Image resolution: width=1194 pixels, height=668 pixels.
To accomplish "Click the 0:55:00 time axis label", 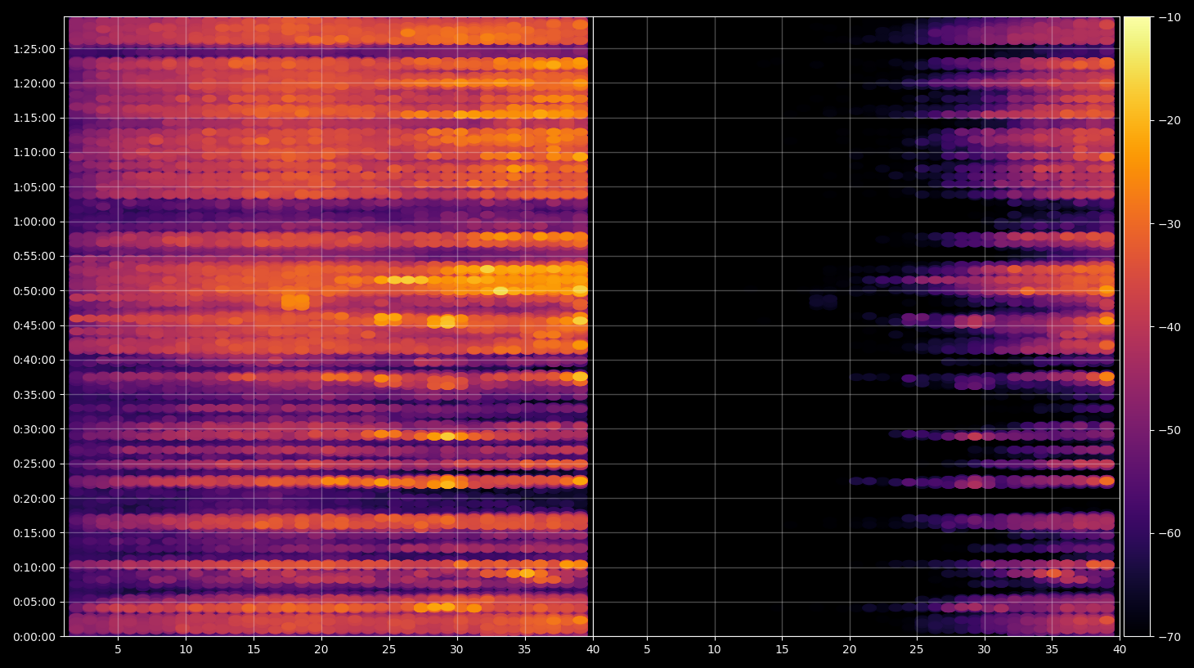I will click(34, 256).
